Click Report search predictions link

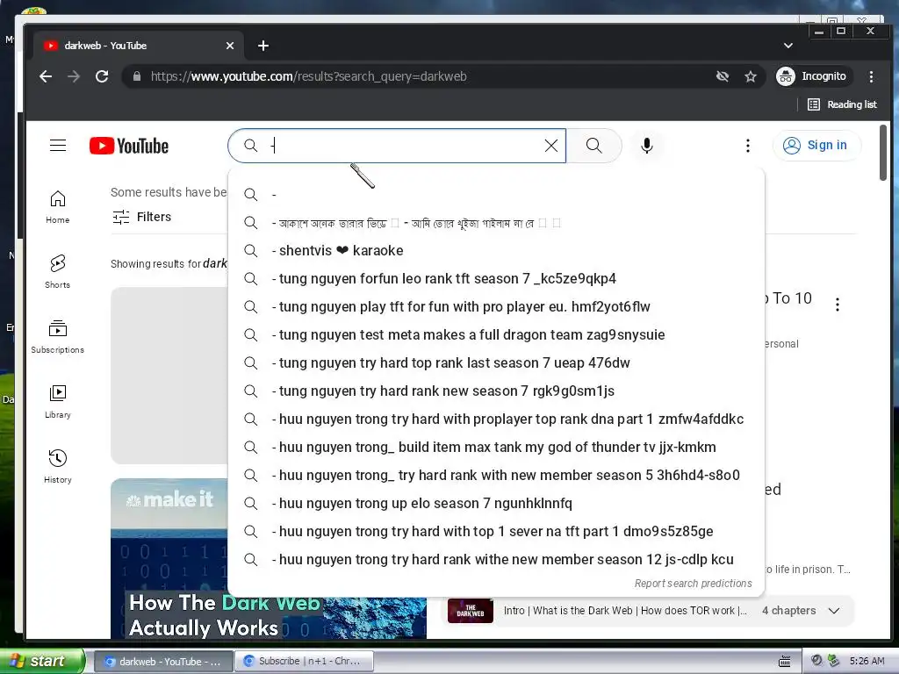[x=693, y=584]
